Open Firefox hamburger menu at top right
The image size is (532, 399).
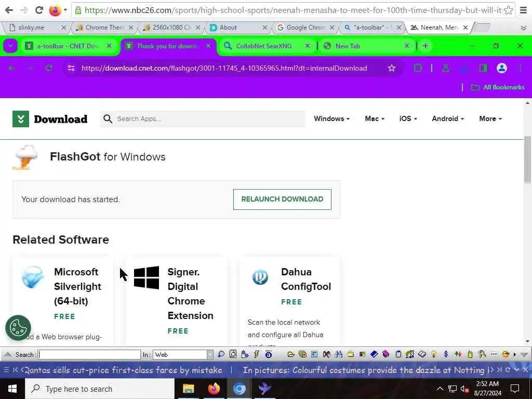pyautogui.click(x=524, y=10)
